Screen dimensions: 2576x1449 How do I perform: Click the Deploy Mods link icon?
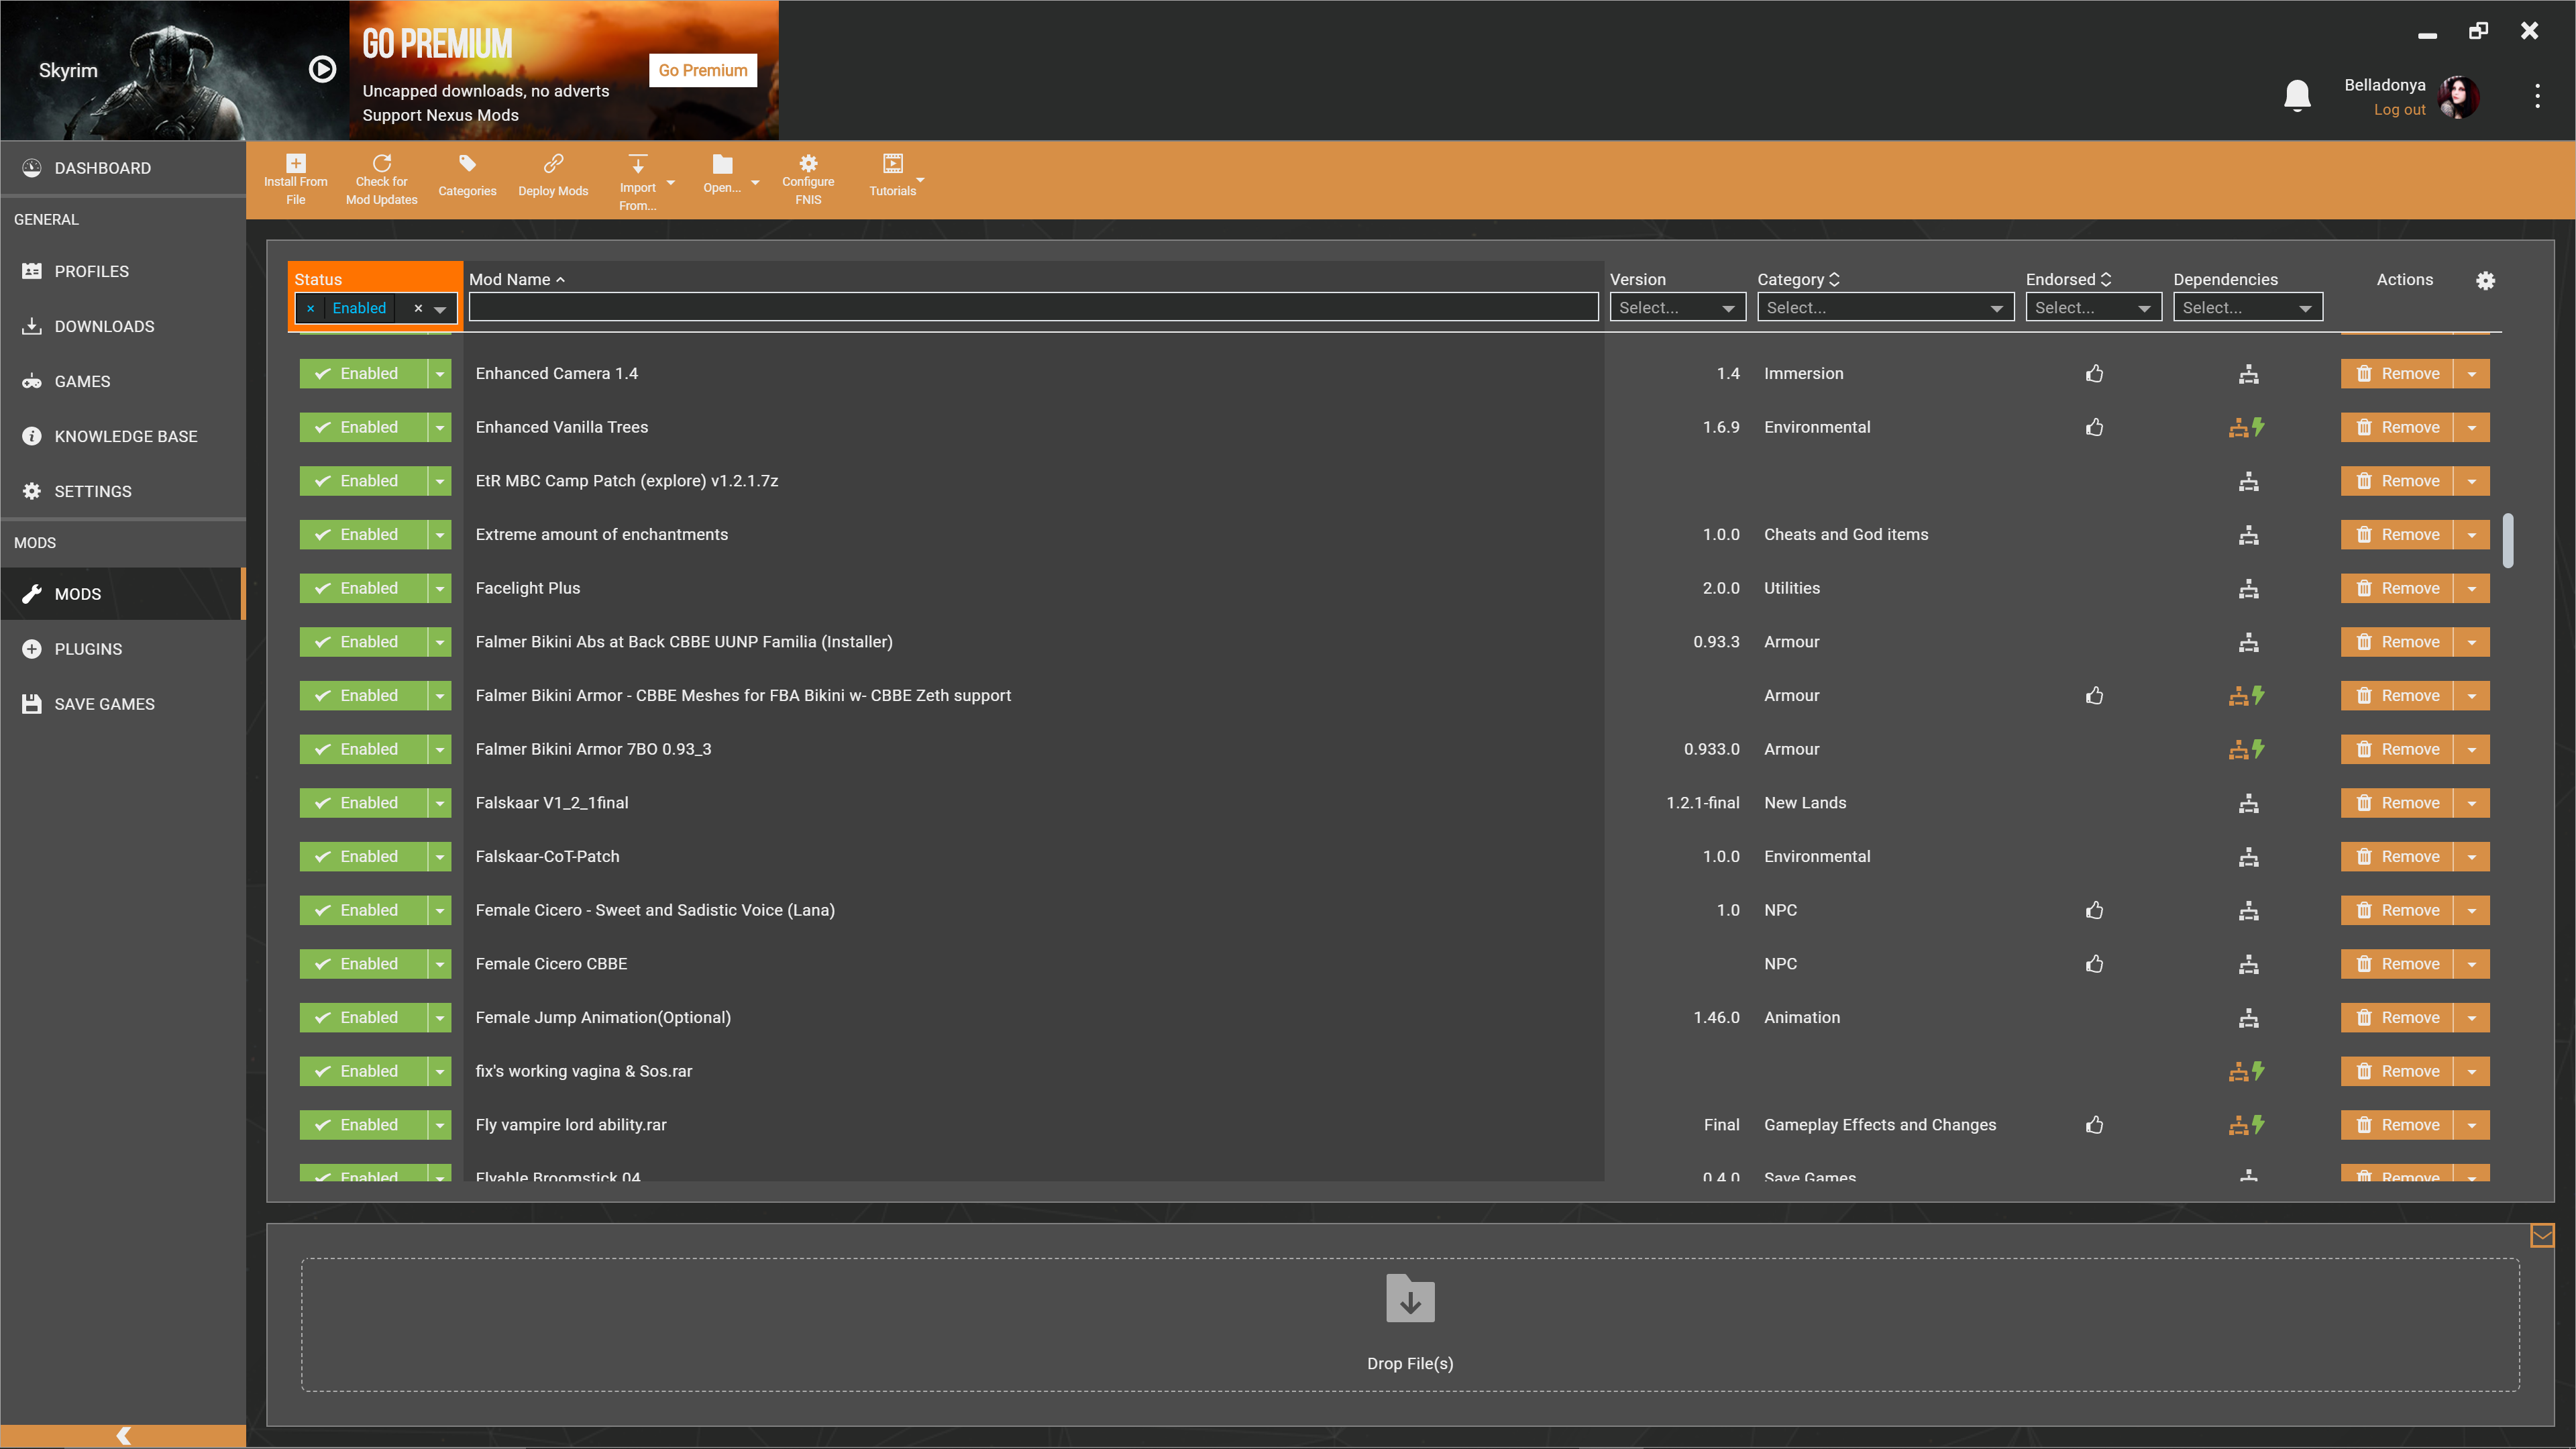pyautogui.click(x=553, y=164)
